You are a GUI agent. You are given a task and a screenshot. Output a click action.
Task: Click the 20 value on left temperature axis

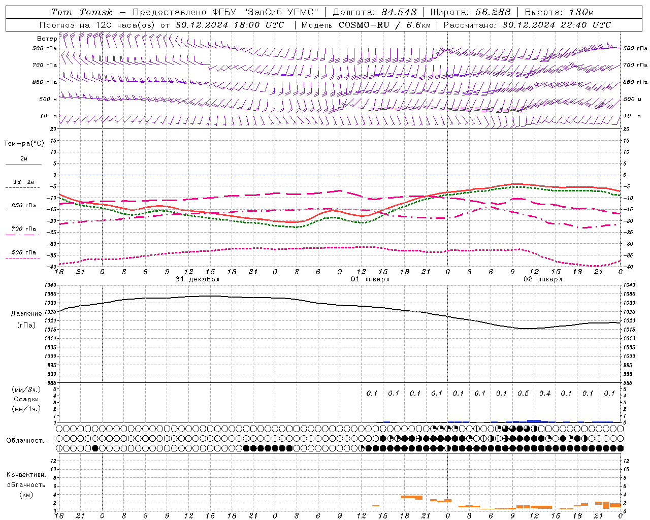coord(54,129)
